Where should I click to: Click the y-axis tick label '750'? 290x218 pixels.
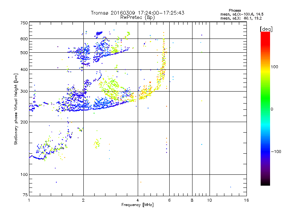tap(24, 23)
